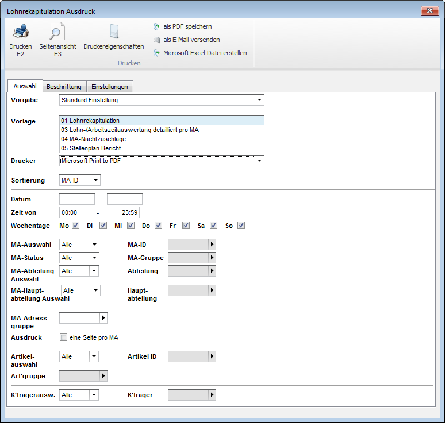Switch to the Auswahl tab
The width and height of the screenshot is (445, 423).
(25, 86)
